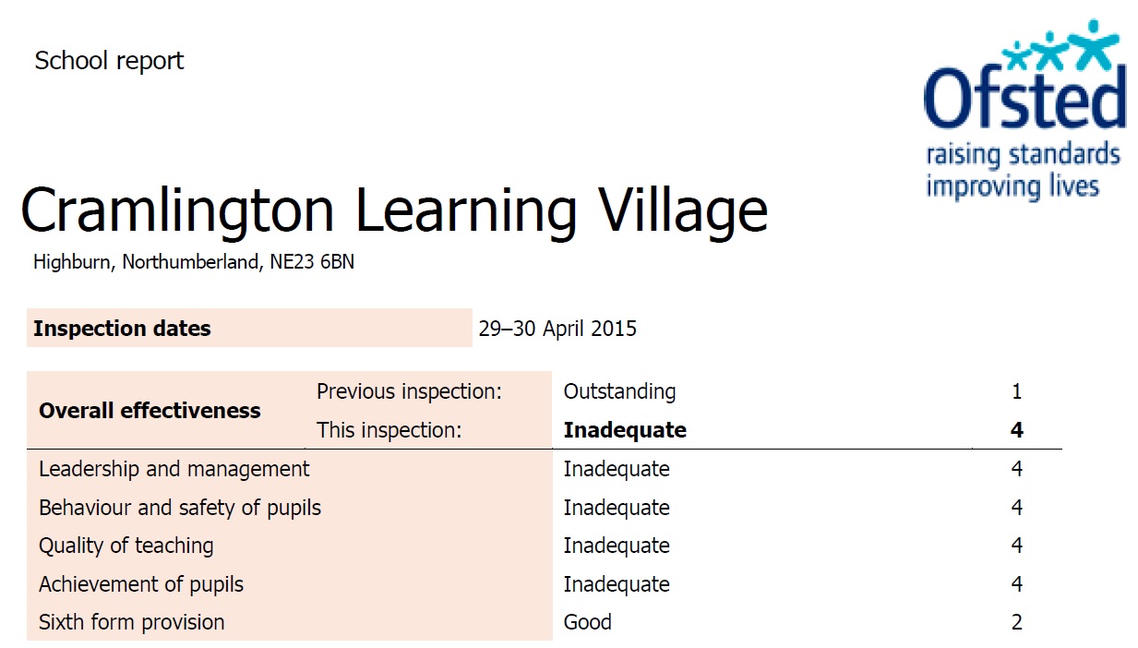Click the 'raising standards improving lives' tagline

tap(1023, 170)
